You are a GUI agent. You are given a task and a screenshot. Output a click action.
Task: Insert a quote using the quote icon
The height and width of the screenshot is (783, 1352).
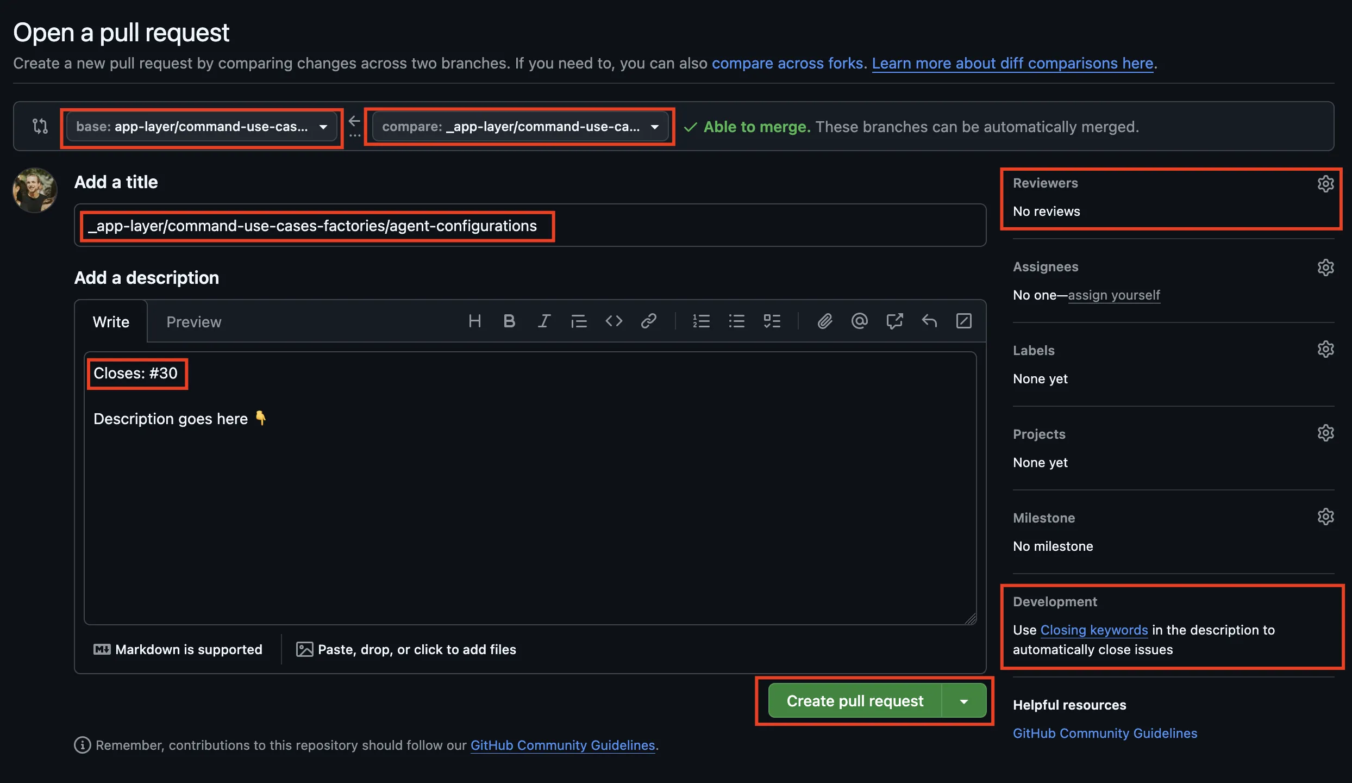point(579,321)
